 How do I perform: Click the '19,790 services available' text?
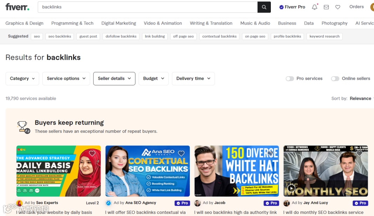coord(31,99)
